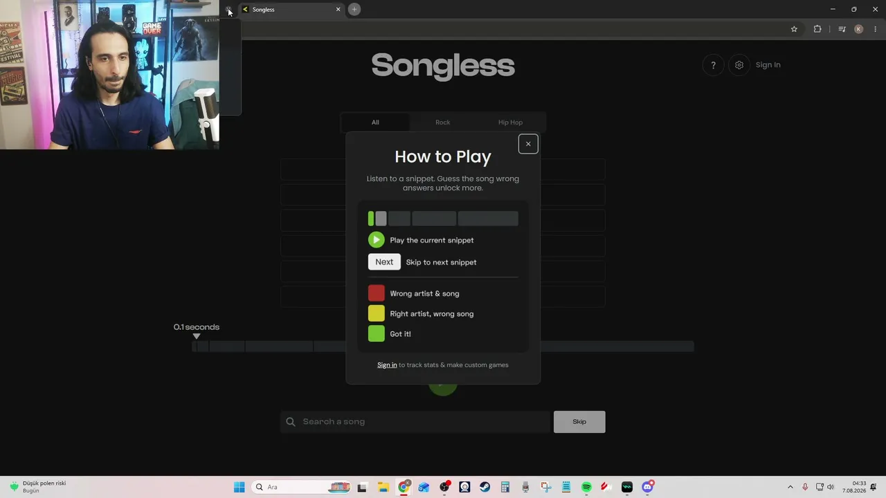Open Notepad from the taskbar
This screenshot has height=498, width=886.
pyautogui.click(x=566, y=487)
